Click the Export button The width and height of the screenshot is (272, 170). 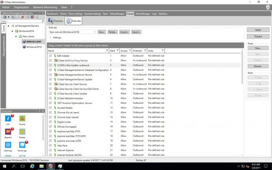point(136,32)
